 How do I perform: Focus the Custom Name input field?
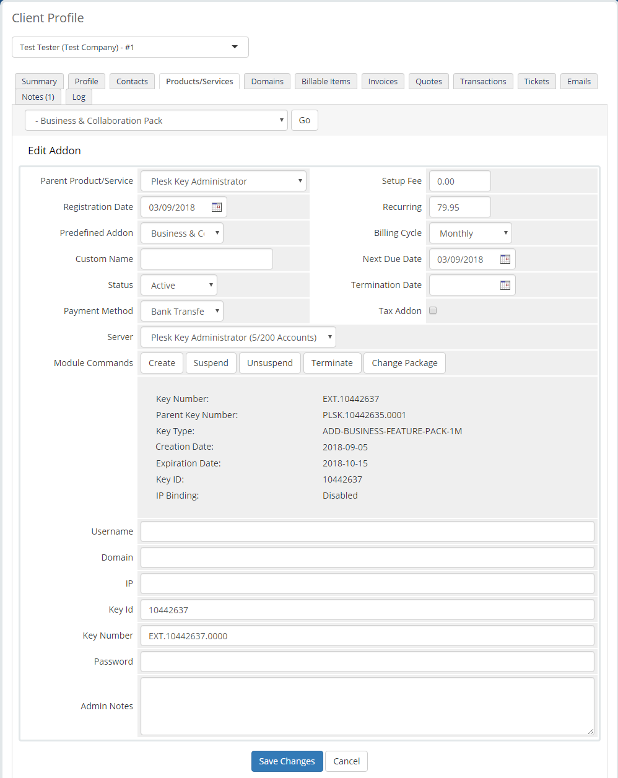pyautogui.click(x=207, y=259)
